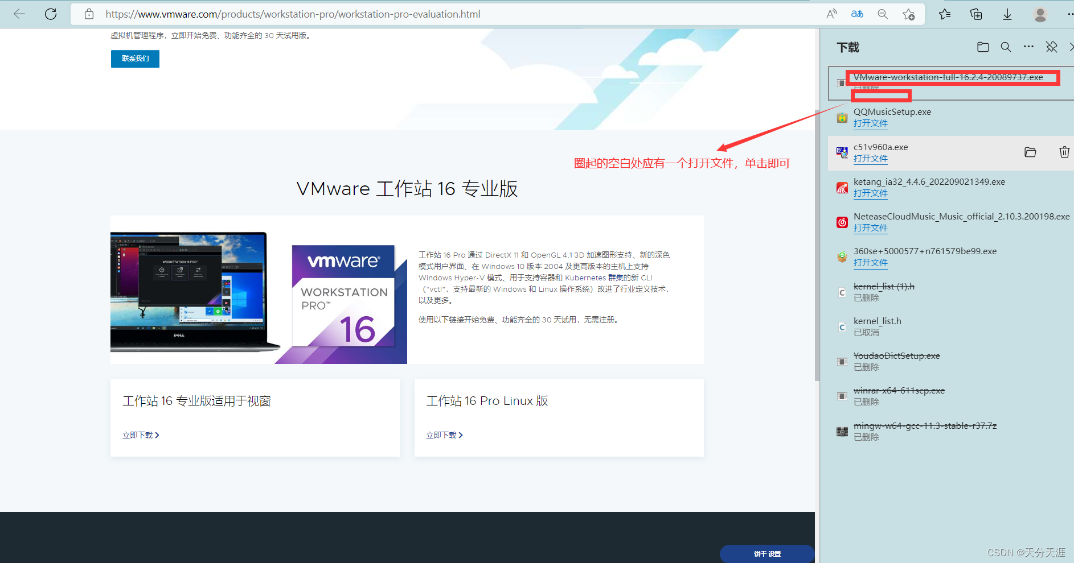Open the user profile avatar
This screenshot has width=1074, height=563.
pyautogui.click(x=1040, y=14)
